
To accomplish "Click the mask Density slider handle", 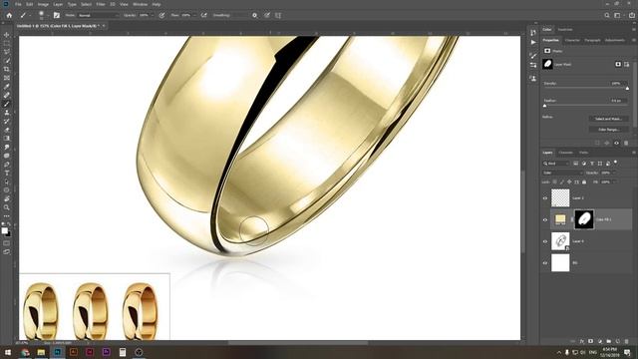I will coord(627,89).
